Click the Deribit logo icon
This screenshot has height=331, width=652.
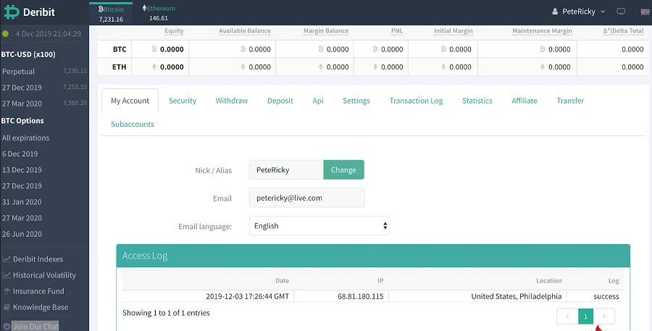(x=11, y=12)
